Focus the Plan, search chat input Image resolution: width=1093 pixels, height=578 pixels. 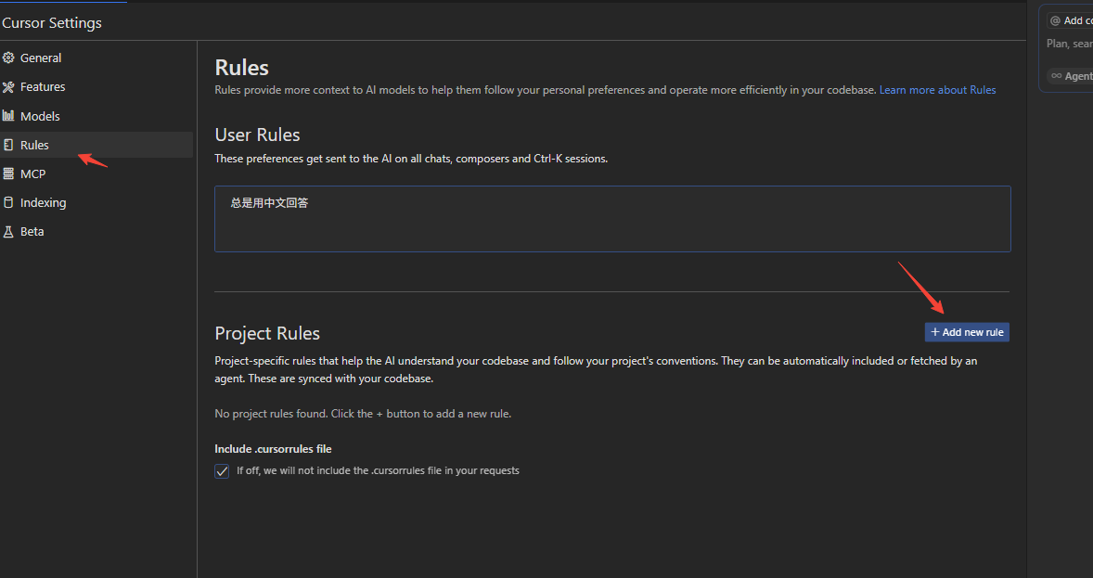pos(1069,44)
